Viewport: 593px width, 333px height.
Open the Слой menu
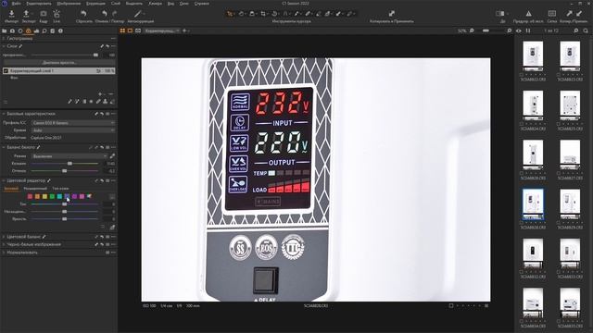pyautogui.click(x=115, y=4)
